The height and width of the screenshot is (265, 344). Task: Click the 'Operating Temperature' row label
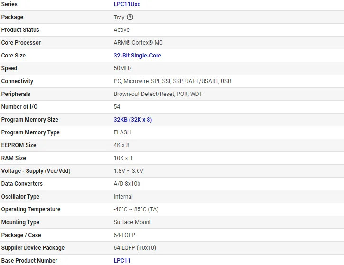(31, 209)
